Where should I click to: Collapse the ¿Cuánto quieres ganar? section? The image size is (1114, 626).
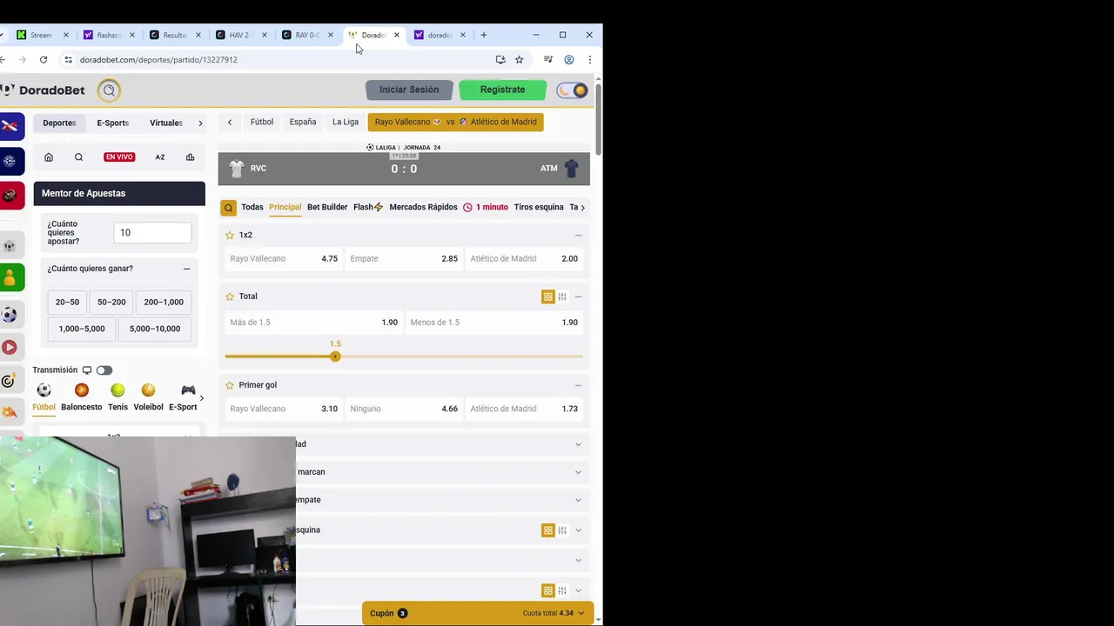click(x=186, y=269)
